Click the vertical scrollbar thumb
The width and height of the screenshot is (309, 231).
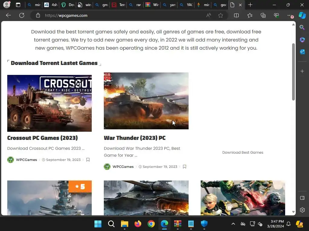pyautogui.click(x=293, y=72)
